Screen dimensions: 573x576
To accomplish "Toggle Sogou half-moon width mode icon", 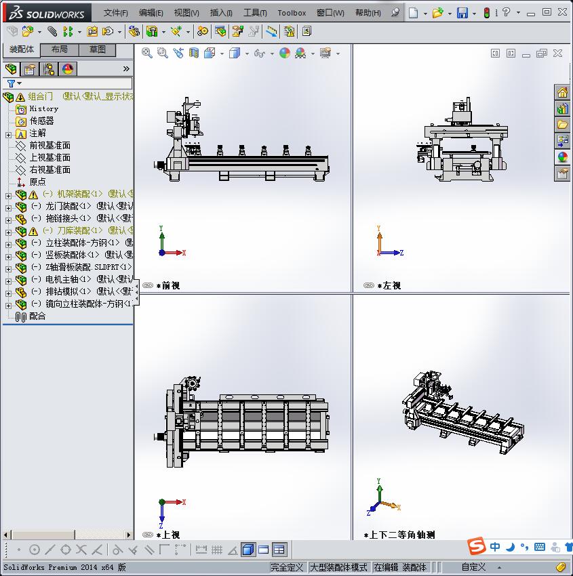I will click(510, 547).
